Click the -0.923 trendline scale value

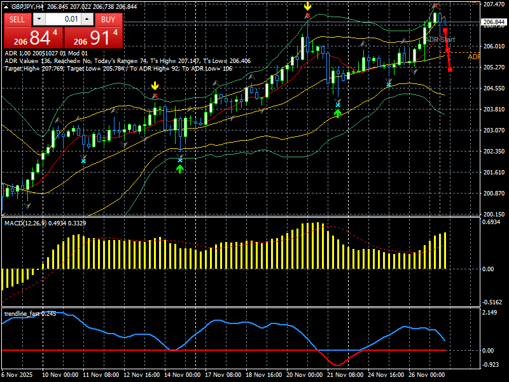coord(490,364)
